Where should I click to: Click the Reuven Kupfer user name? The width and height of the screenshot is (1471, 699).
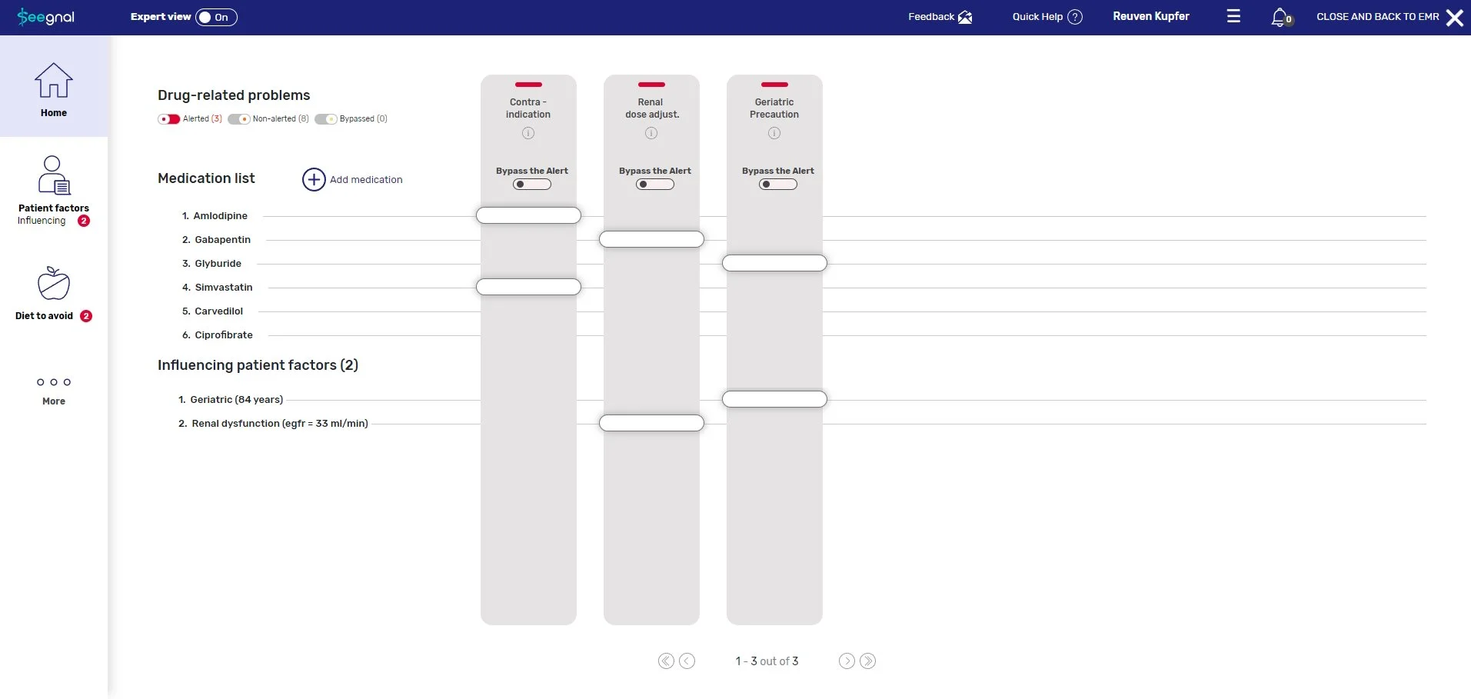[1151, 16]
